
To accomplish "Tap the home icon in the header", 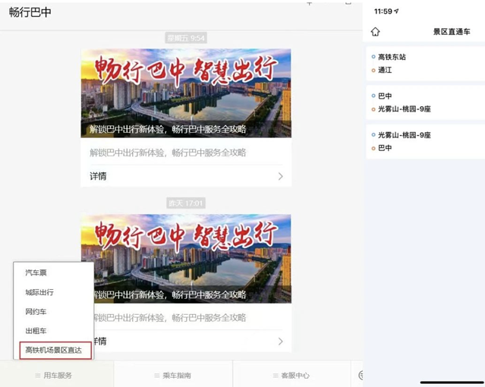I will (x=375, y=32).
